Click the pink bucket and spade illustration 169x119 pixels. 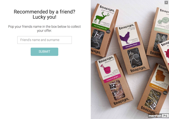[106, 69]
